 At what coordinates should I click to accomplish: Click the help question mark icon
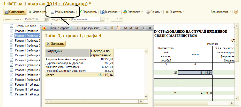(236, 12)
